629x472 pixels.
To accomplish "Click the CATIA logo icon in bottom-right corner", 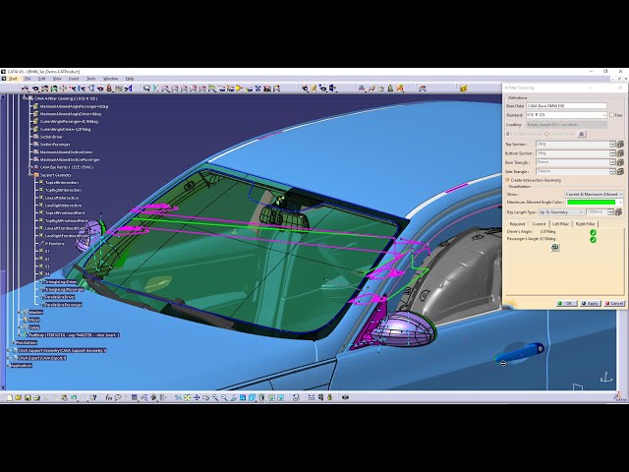I will click(x=619, y=396).
